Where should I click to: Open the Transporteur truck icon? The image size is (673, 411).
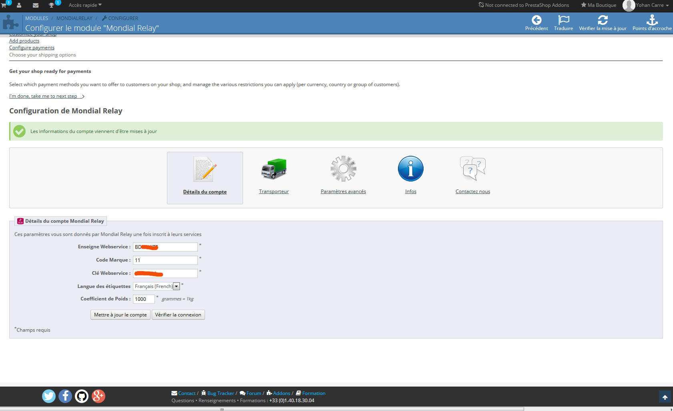(x=274, y=169)
